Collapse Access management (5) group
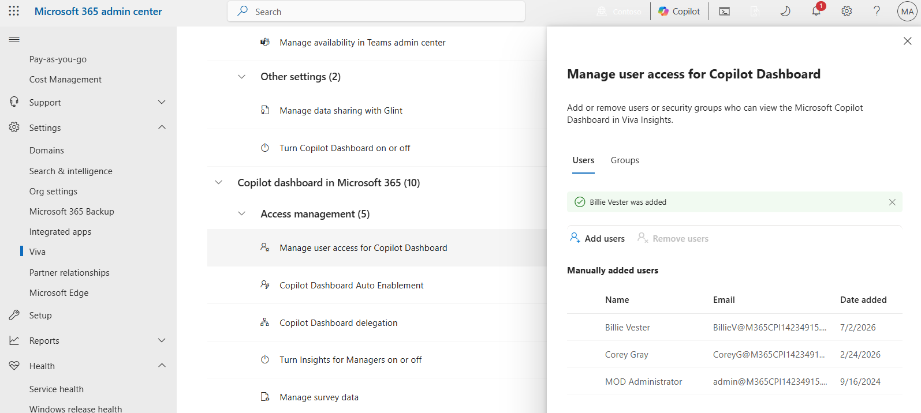The image size is (921, 413). [242, 213]
